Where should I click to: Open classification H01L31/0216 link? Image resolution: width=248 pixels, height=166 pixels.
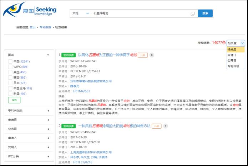(83, 162)
